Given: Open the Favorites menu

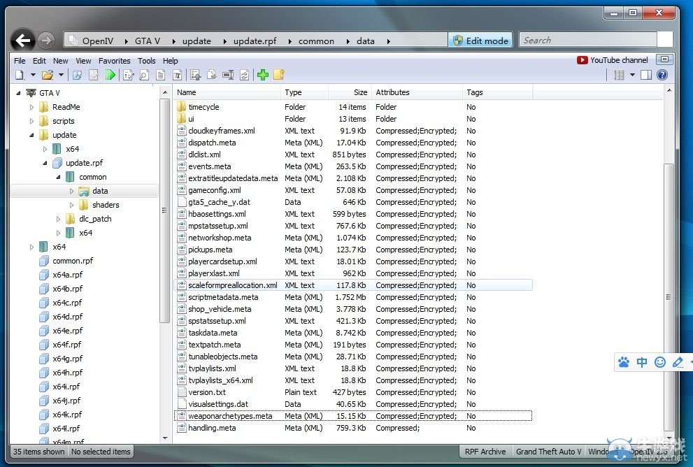Looking at the screenshot, I should point(115,61).
